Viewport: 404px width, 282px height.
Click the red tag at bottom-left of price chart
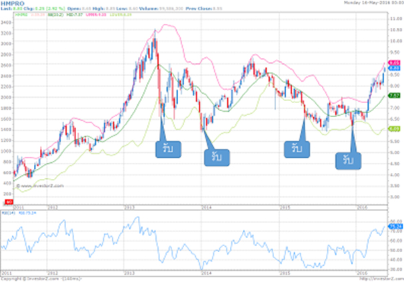click(7, 200)
